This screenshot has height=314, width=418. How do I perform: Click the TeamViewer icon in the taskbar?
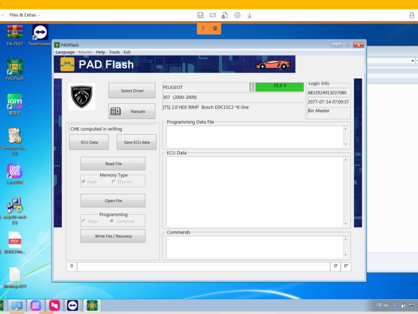click(x=73, y=306)
